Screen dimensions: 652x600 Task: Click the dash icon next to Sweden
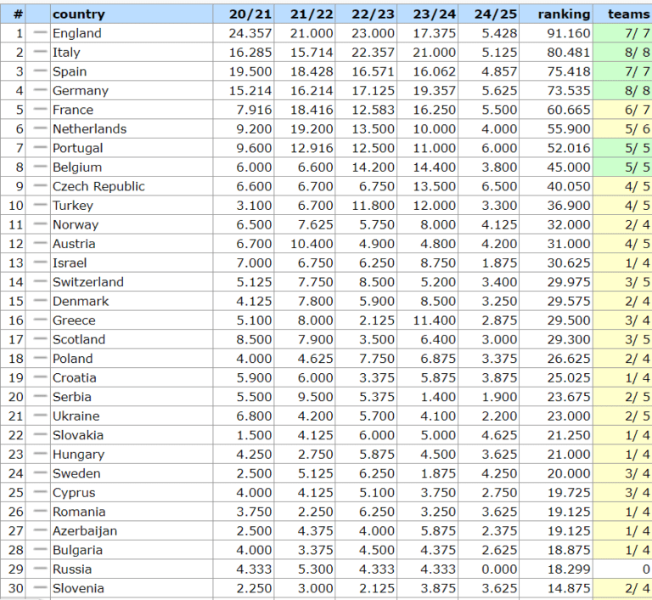[x=39, y=473]
